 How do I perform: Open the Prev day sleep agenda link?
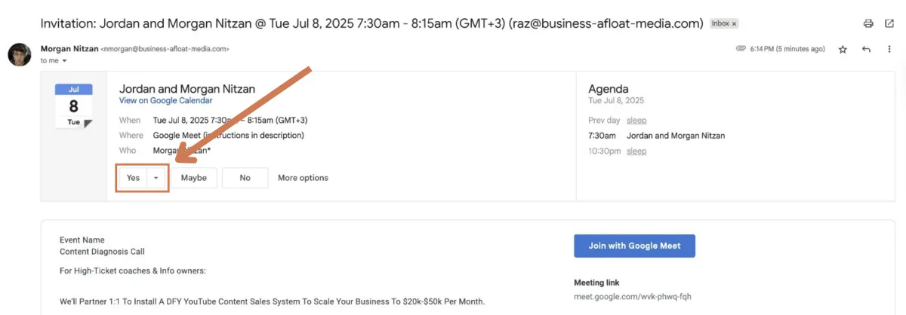(636, 121)
